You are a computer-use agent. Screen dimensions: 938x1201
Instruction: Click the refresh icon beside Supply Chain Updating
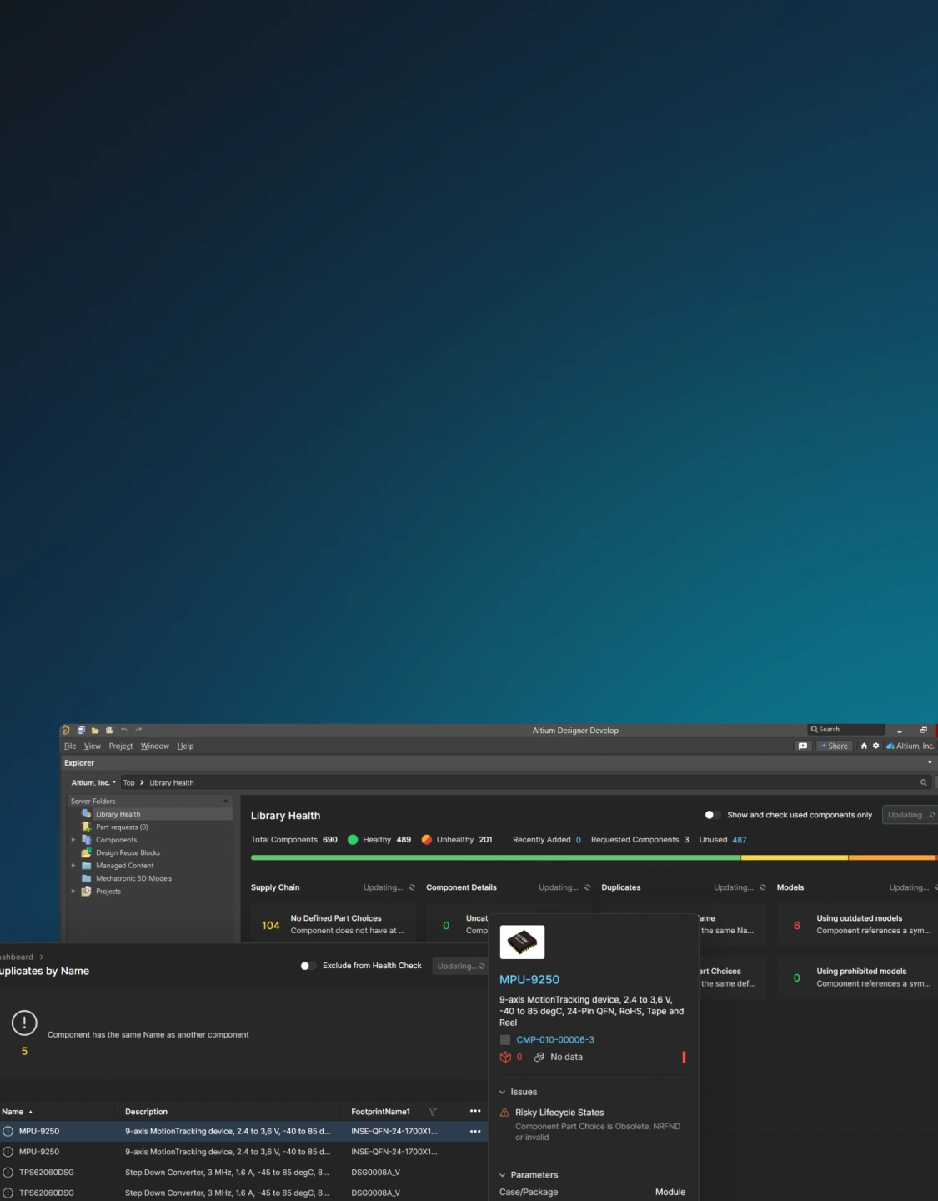click(412, 887)
